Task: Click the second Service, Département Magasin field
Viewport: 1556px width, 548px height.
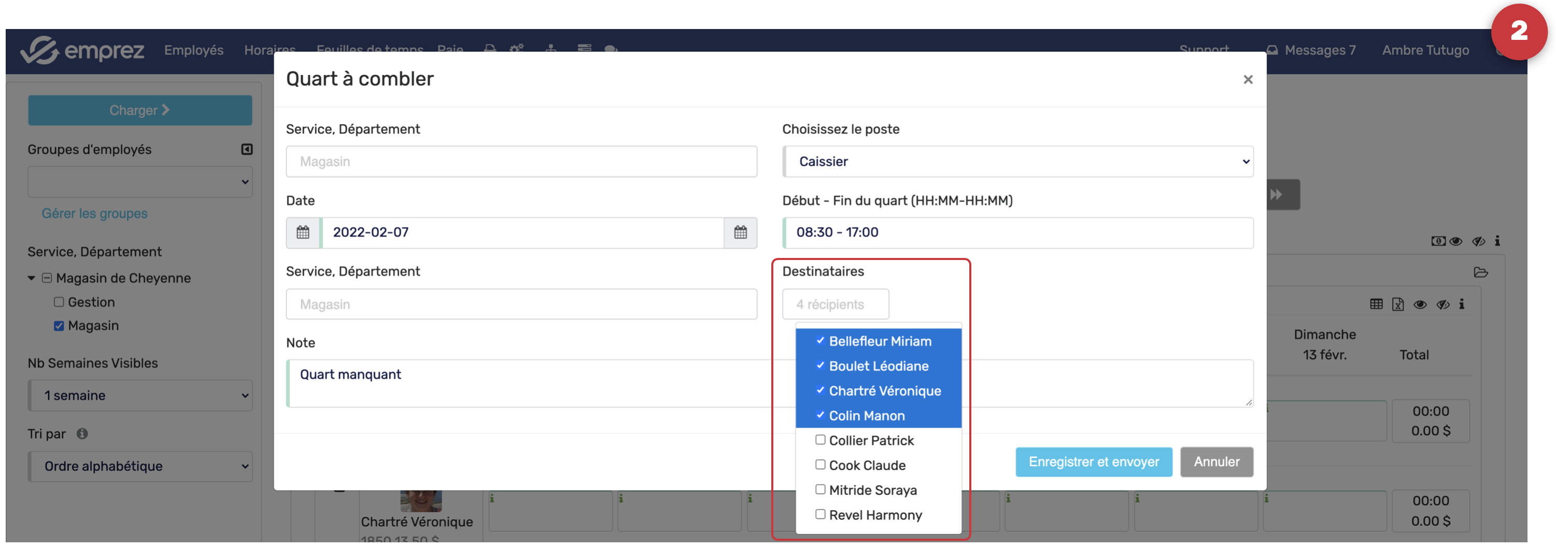Action: [522, 304]
